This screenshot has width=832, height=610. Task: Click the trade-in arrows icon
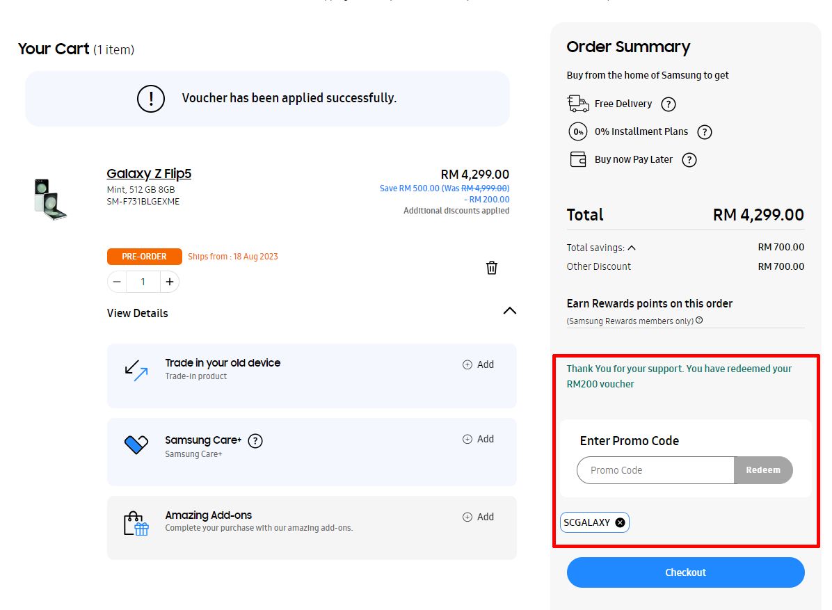tap(136, 370)
